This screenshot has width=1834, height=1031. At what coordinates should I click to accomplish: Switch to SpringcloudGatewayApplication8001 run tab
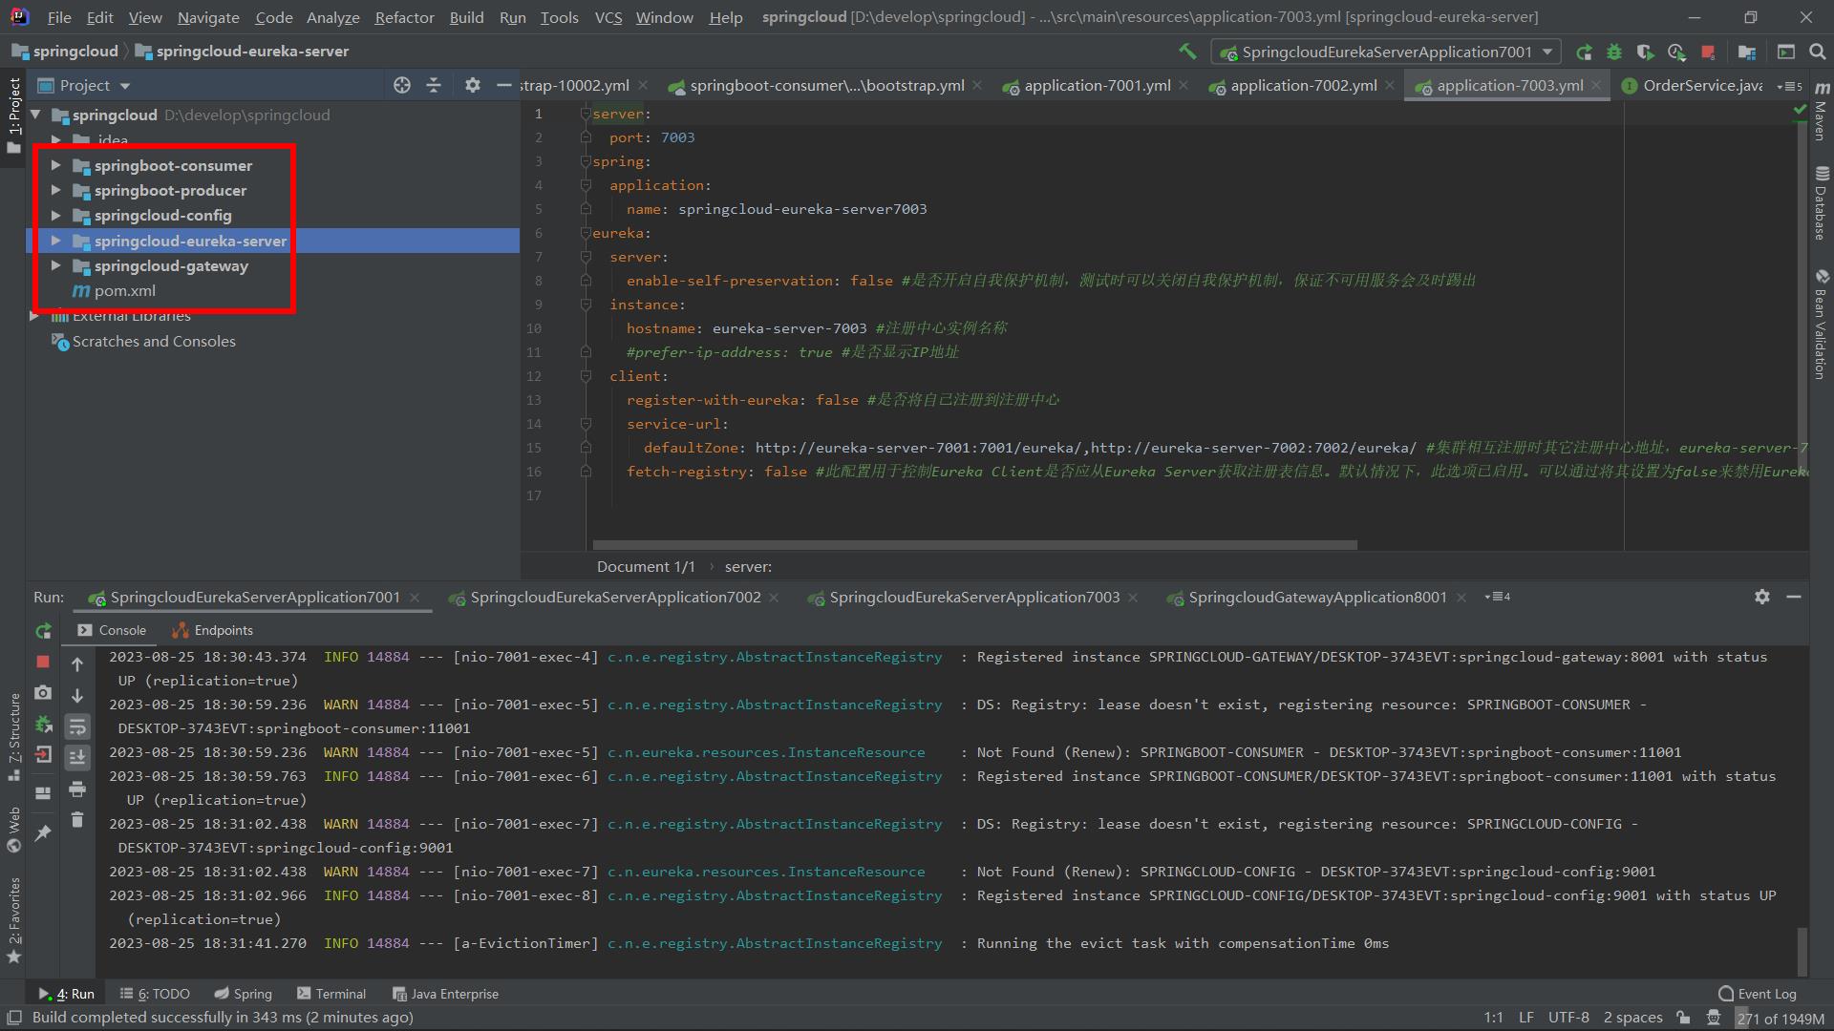click(x=1317, y=597)
